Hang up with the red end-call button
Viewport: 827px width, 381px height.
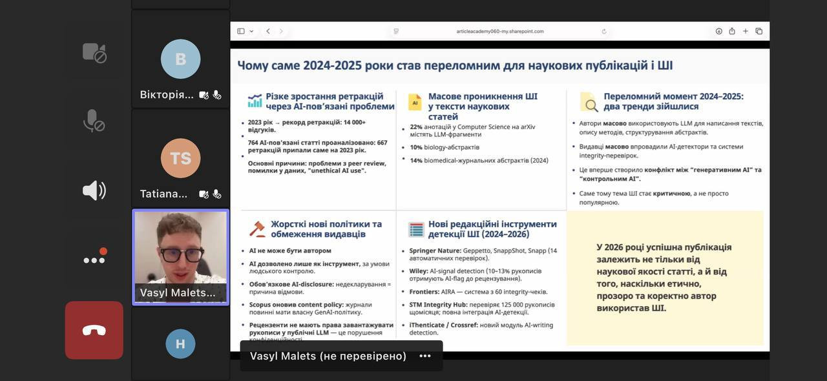[x=94, y=330]
